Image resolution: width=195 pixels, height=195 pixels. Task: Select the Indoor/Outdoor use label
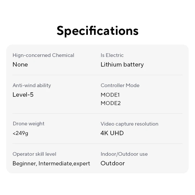coord(124,154)
